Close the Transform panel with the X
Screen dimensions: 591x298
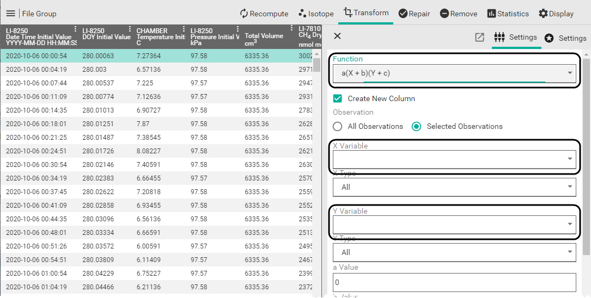click(337, 36)
